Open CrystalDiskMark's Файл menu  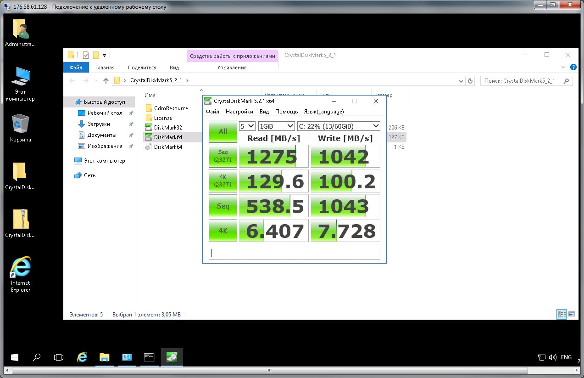coord(212,112)
